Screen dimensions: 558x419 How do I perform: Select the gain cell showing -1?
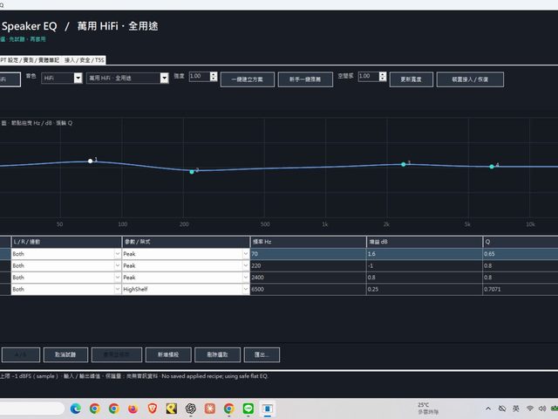click(x=425, y=265)
